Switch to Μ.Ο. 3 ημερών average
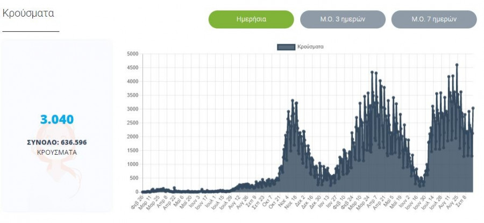 (343, 19)
